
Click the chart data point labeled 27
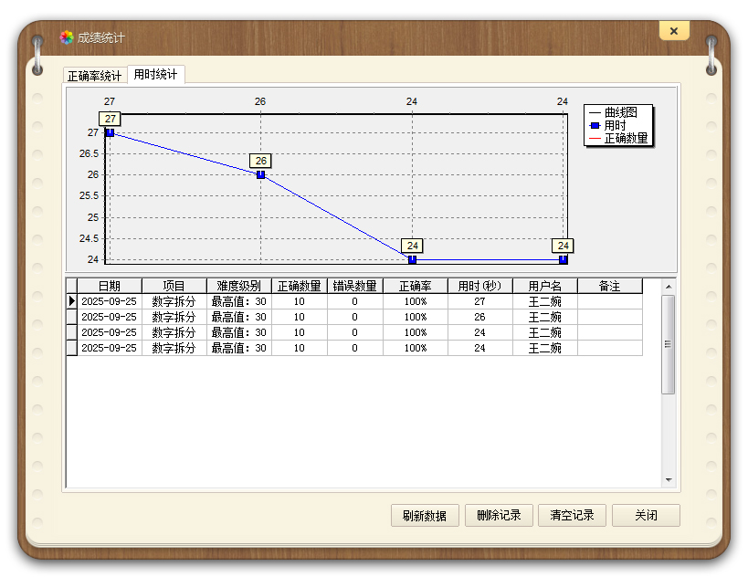111,132
